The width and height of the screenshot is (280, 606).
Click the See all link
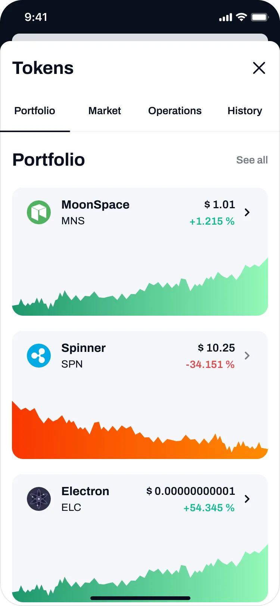pyautogui.click(x=252, y=160)
